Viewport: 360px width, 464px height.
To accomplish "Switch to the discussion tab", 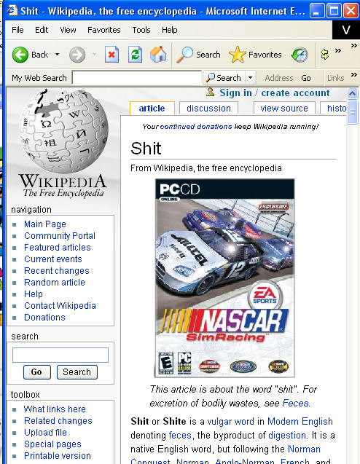I will (208, 109).
